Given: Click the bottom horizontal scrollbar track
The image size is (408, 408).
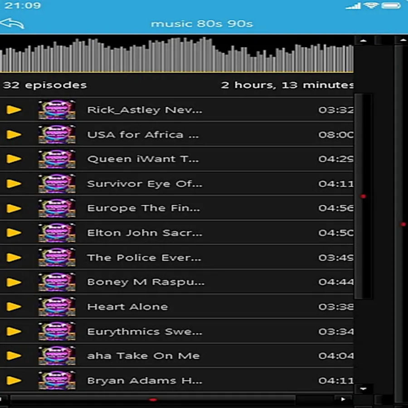Looking at the screenshot, I should [x=153, y=399].
